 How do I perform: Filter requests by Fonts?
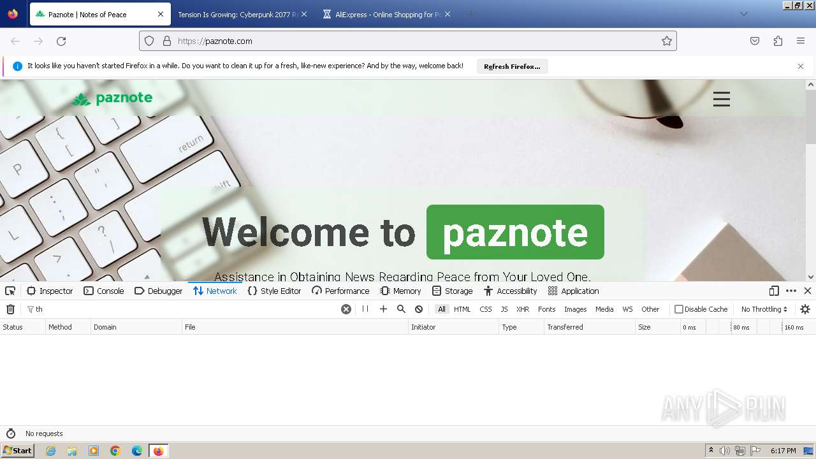(547, 309)
